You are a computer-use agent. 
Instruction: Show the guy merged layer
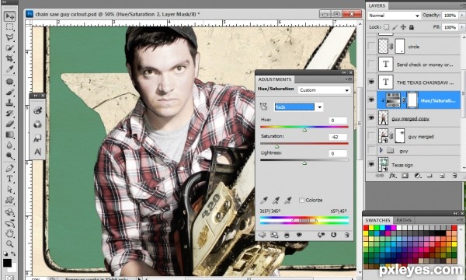tap(371, 136)
